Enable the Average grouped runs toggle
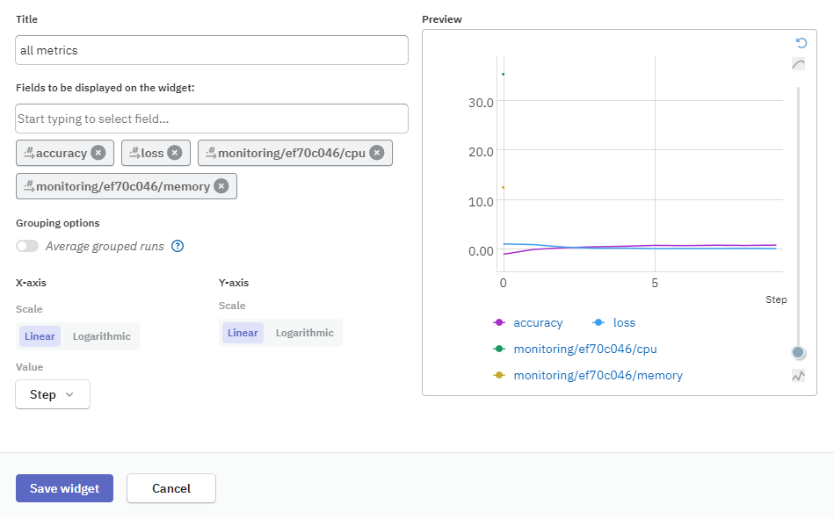834x519 pixels. coord(27,246)
